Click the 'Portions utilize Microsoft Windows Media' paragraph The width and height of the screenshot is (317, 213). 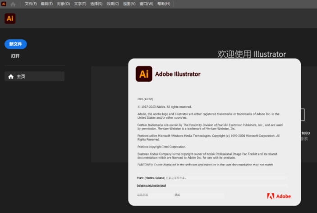point(208,138)
